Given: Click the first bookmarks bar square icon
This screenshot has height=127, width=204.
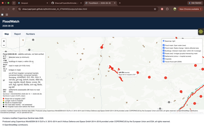Looking at the screenshot, I should pos(2,15).
